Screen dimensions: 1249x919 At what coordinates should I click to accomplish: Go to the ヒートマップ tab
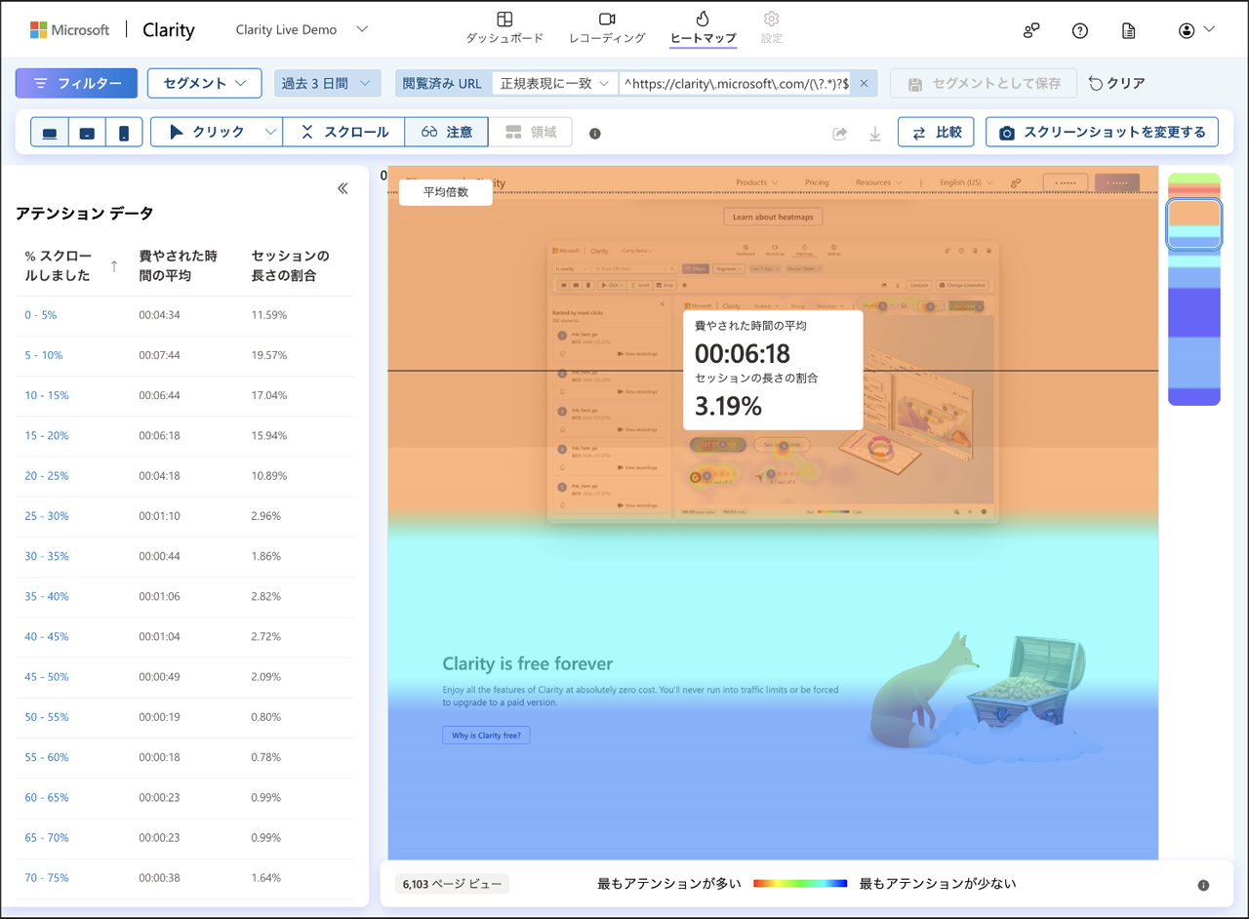point(703,28)
